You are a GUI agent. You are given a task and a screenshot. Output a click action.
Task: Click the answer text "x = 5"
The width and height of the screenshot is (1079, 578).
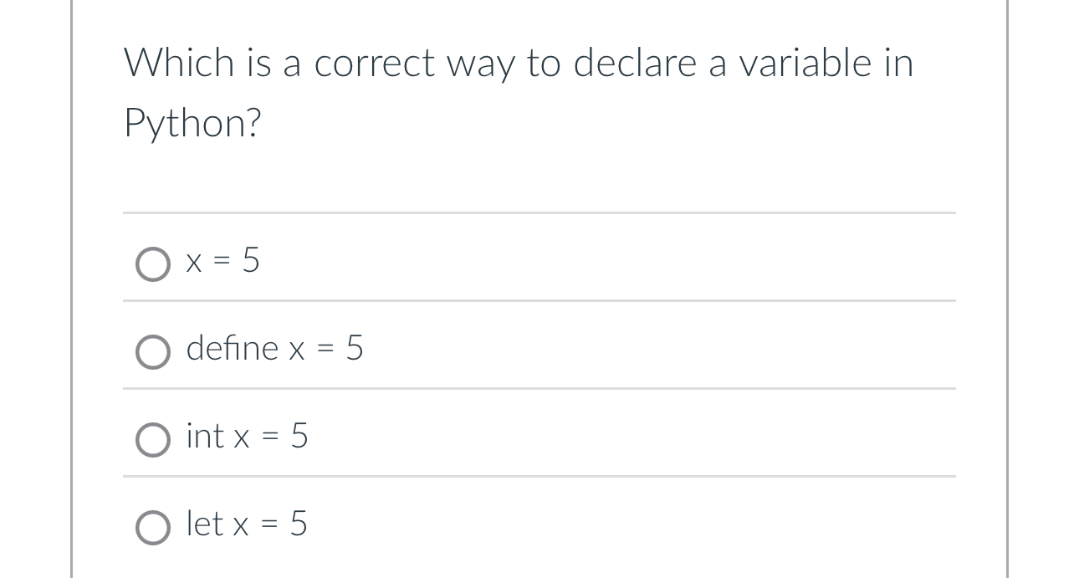pos(222,262)
